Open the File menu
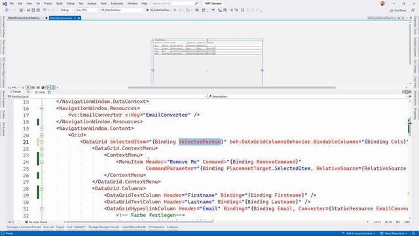The image size is (419, 236). pyautogui.click(x=12, y=3)
